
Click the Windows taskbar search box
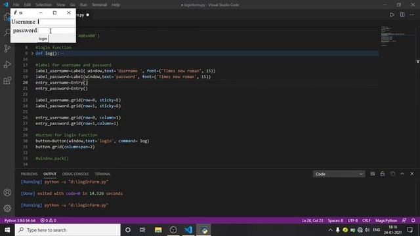[x=68, y=230]
